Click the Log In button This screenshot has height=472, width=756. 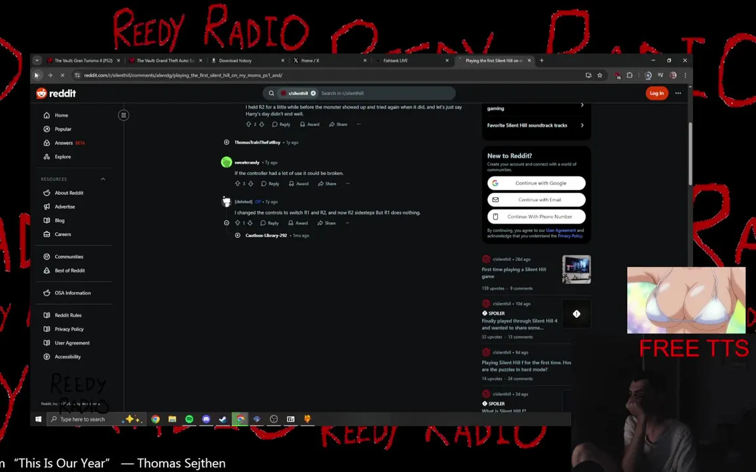[x=656, y=93]
